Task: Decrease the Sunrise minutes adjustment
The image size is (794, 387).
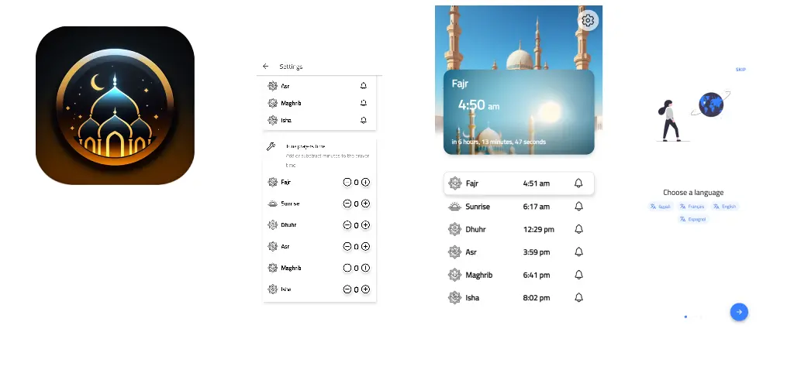Action: click(347, 204)
